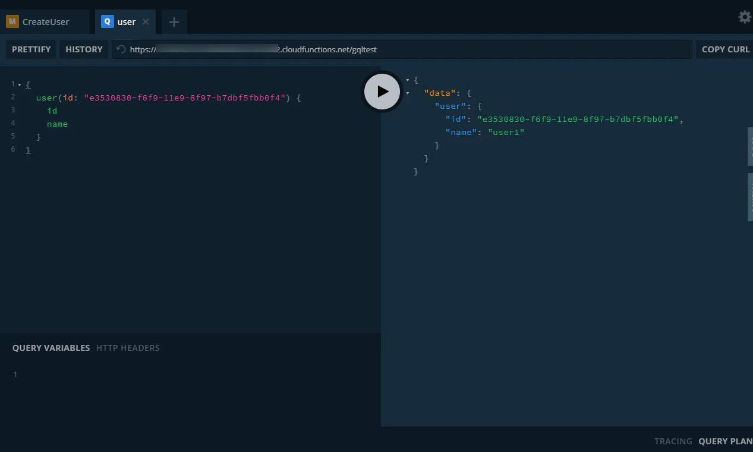Click the "user" key in response
The image size is (753, 452).
pos(450,106)
